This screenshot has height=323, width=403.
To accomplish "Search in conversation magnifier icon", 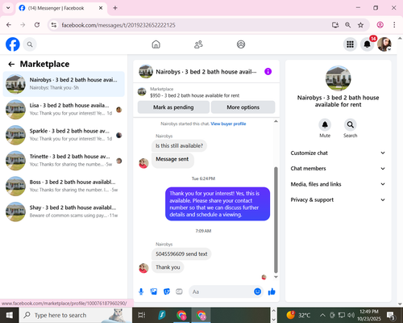I will (351, 124).
